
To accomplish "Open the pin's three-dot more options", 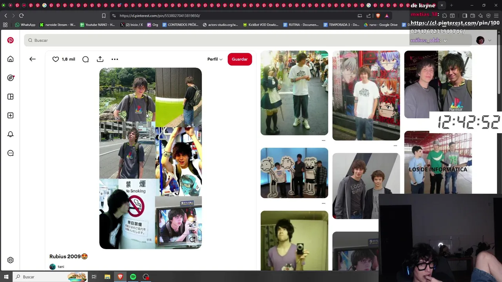I will coord(115,59).
